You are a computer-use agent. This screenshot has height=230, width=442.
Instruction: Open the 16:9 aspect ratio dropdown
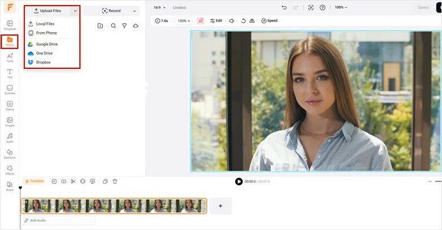tap(159, 7)
